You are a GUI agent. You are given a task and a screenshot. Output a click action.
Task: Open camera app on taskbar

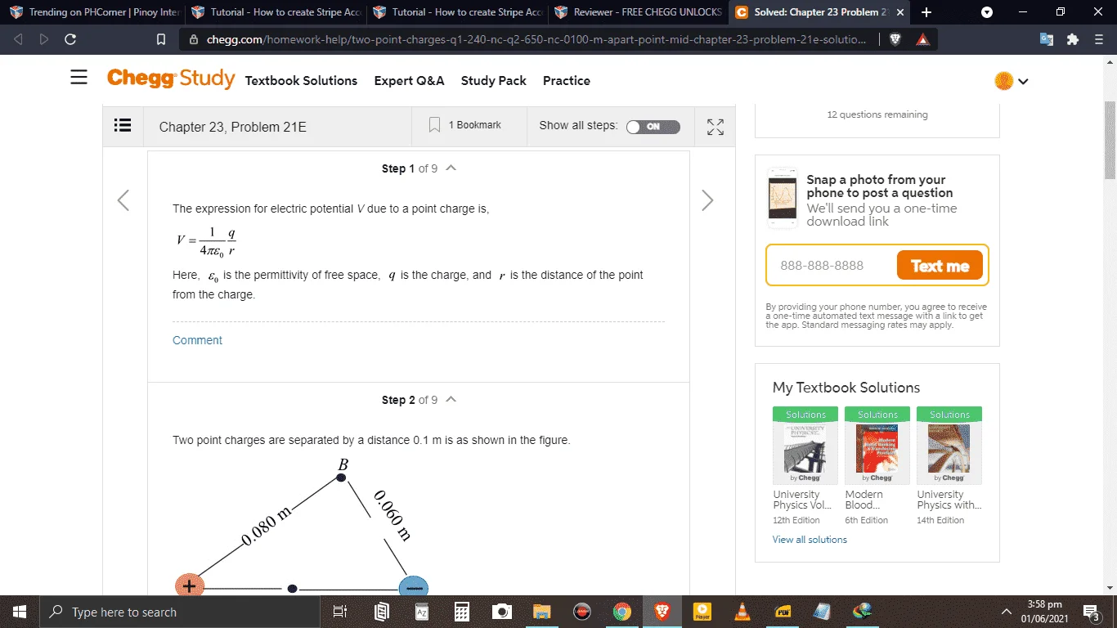pos(502,612)
